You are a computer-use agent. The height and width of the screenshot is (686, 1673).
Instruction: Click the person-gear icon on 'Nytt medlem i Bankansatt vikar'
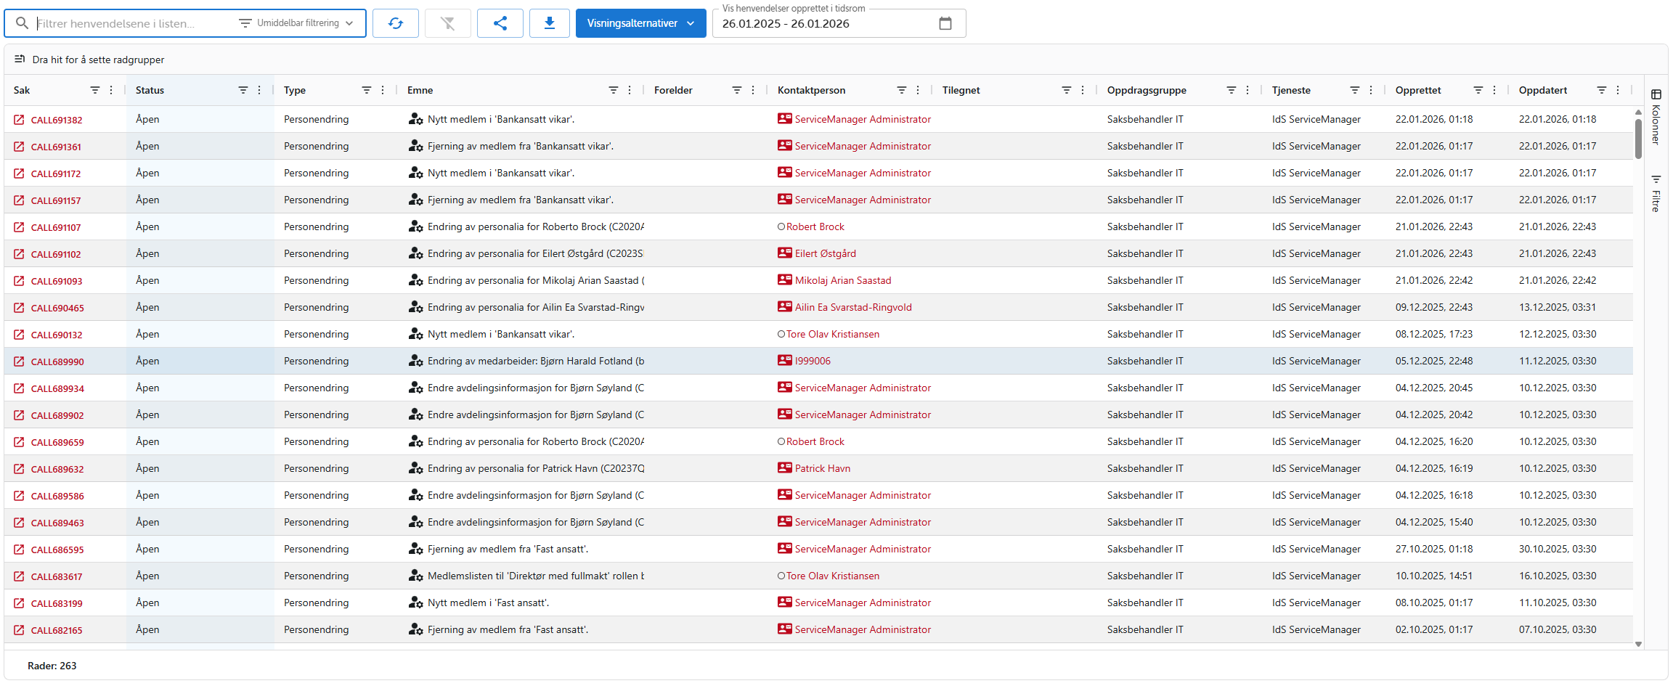click(415, 118)
